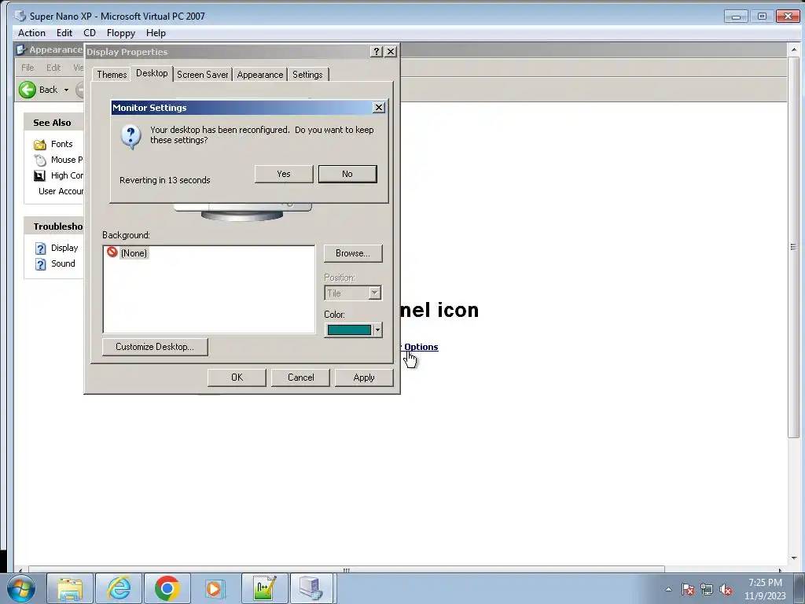Select (None) in the Background list
The width and height of the screenshot is (805, 604).
[x=134, y=252]
